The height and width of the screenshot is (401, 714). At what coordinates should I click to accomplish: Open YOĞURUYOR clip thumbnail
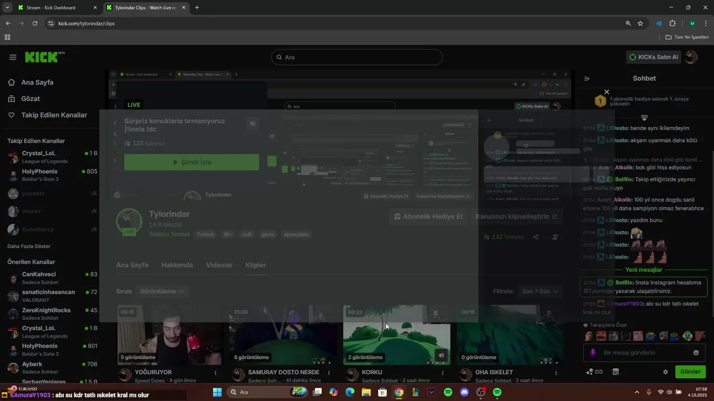tap(170, 335)
